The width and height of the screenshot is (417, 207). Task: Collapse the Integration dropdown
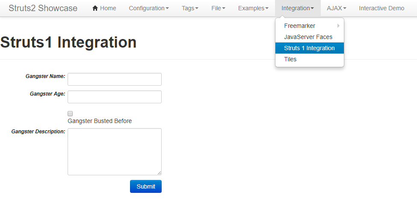298,8
